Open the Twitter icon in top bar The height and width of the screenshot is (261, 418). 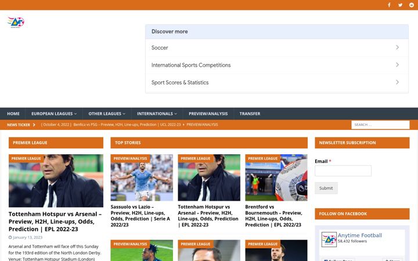pos(401,5)
